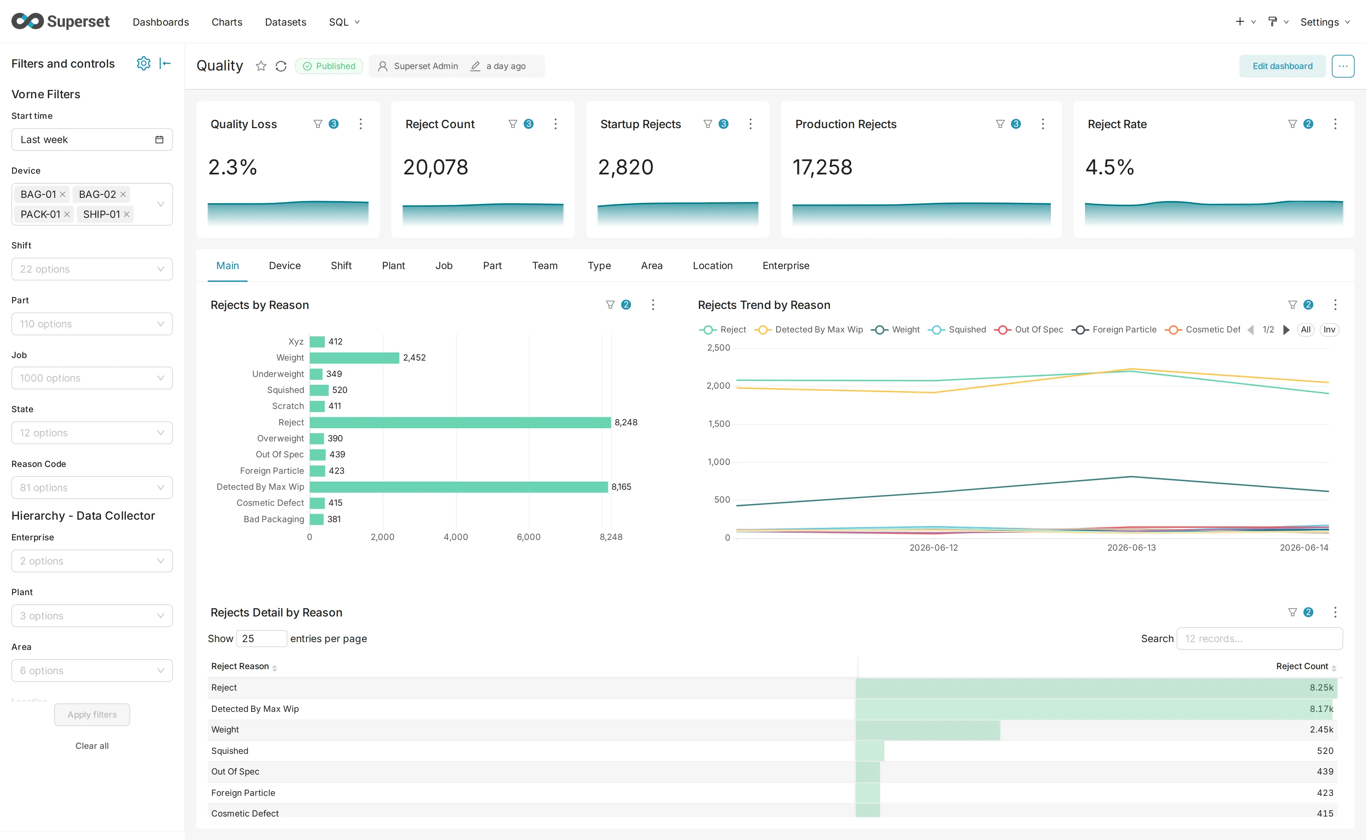Collapse the Filters and controls panel

pos(165,63)
